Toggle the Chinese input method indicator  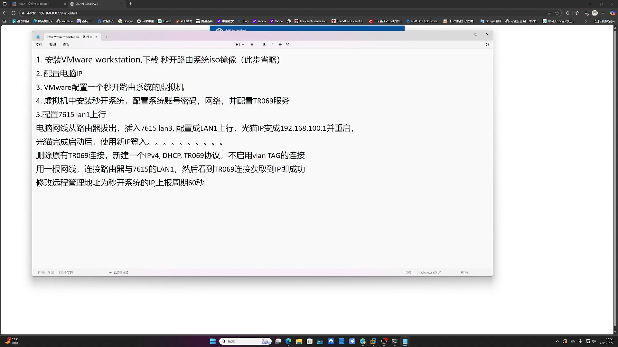tap(580, 341)
